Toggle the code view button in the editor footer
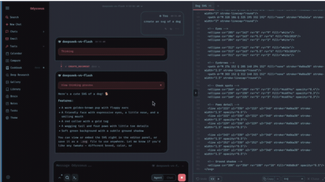 tap(212, 179)
